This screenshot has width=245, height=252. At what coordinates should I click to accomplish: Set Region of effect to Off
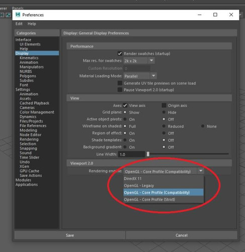tap(164, 133)
